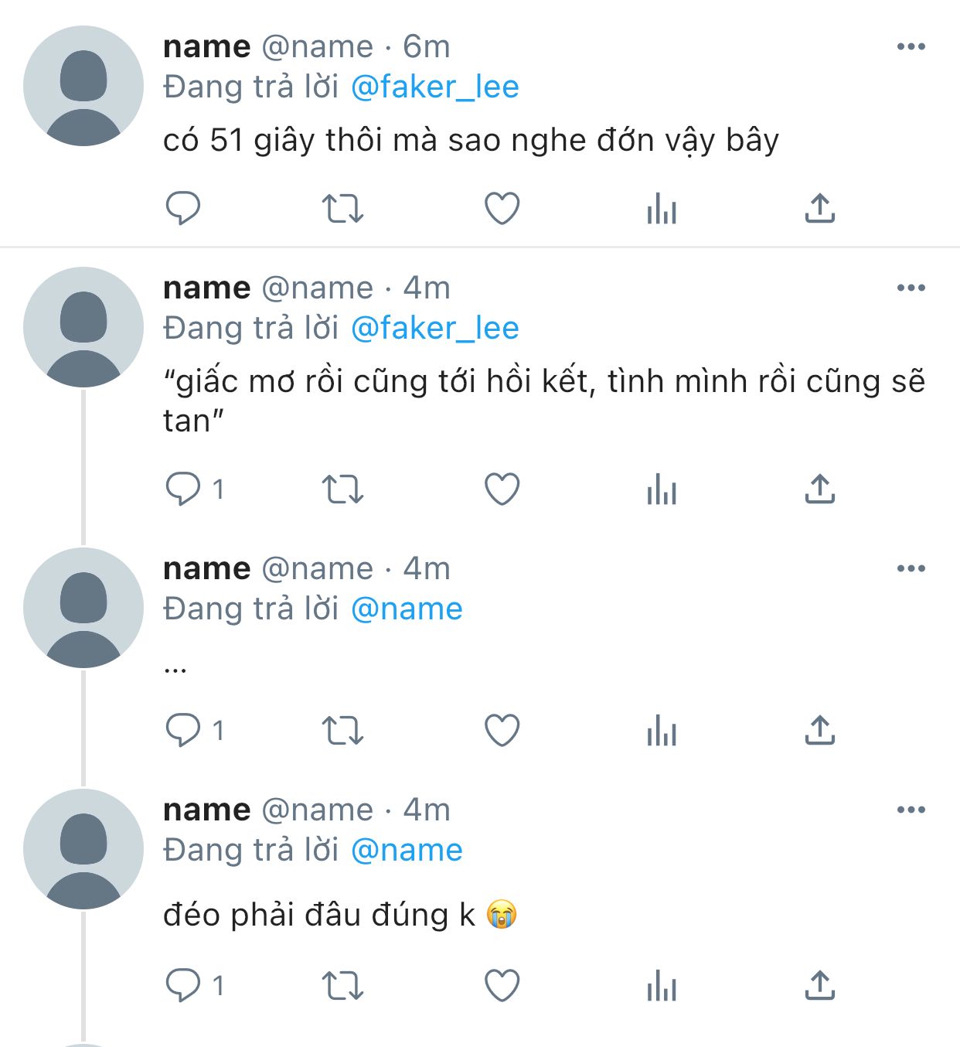Open more options on the 6m tweet
The height and width of the screenshot is (1047, 960).
(911, 46)
